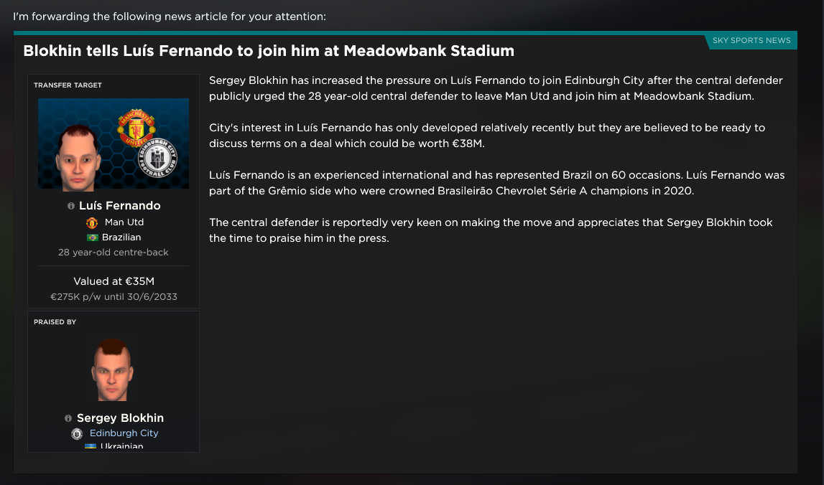Click the Edinburgh City crest in player banner
Image resolution: width=824 pixels, height=485 pixels.
click(x=157, y=158)
